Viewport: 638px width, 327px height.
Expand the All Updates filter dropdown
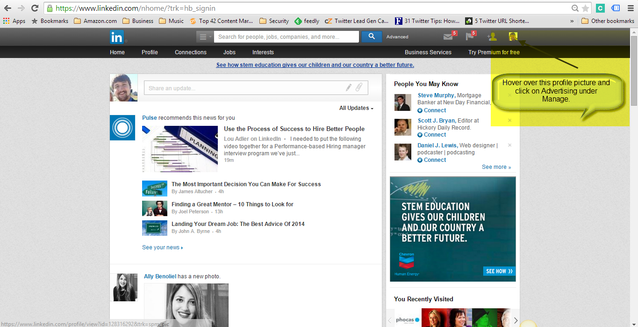click(356, 108)
